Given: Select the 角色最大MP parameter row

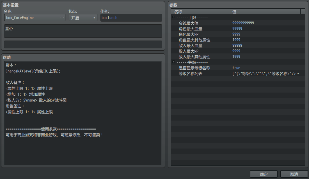Looking at the screenshot, I should 238,34.
